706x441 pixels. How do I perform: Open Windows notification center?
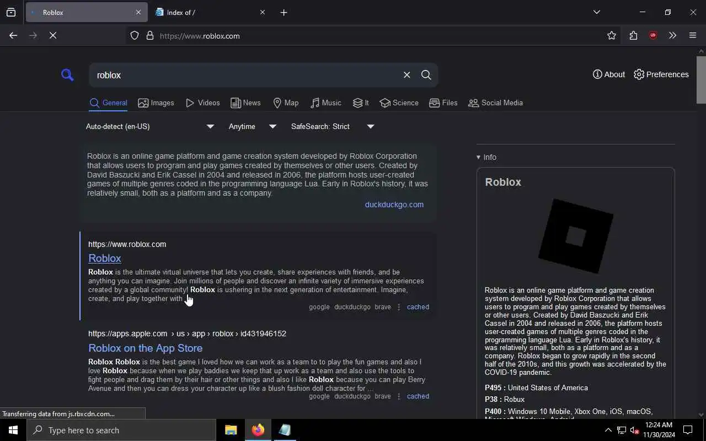[688, 430]
